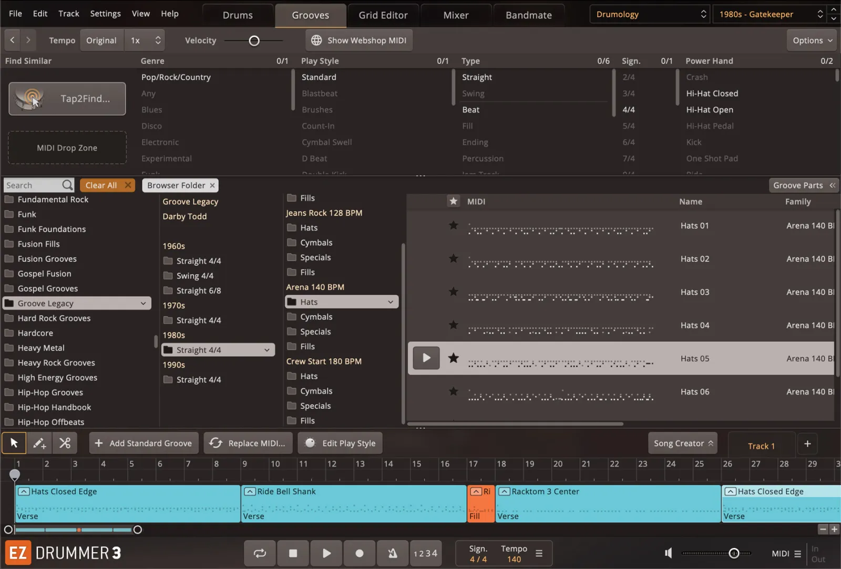Select the Fill block on the timeline
This screenshot has height=569, width=841.
pyautogui.click(x=481, y=503)
